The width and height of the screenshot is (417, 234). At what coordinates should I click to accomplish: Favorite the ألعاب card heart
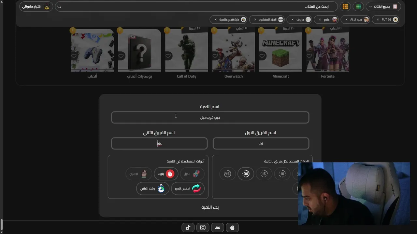pos(74,56)
